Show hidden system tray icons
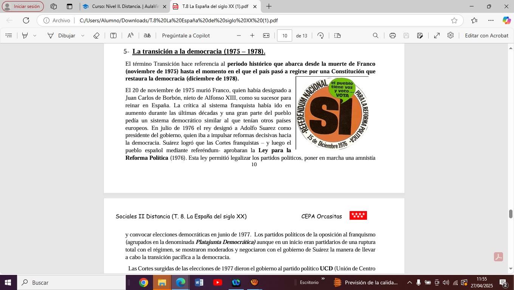The width and height of the screenshot is (514, 290). 409,282
